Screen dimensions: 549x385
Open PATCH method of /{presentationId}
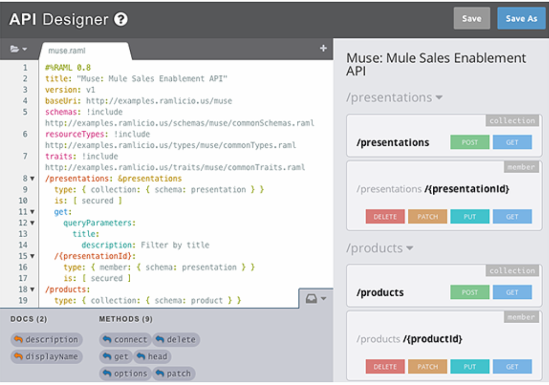(x=428, y=217)
